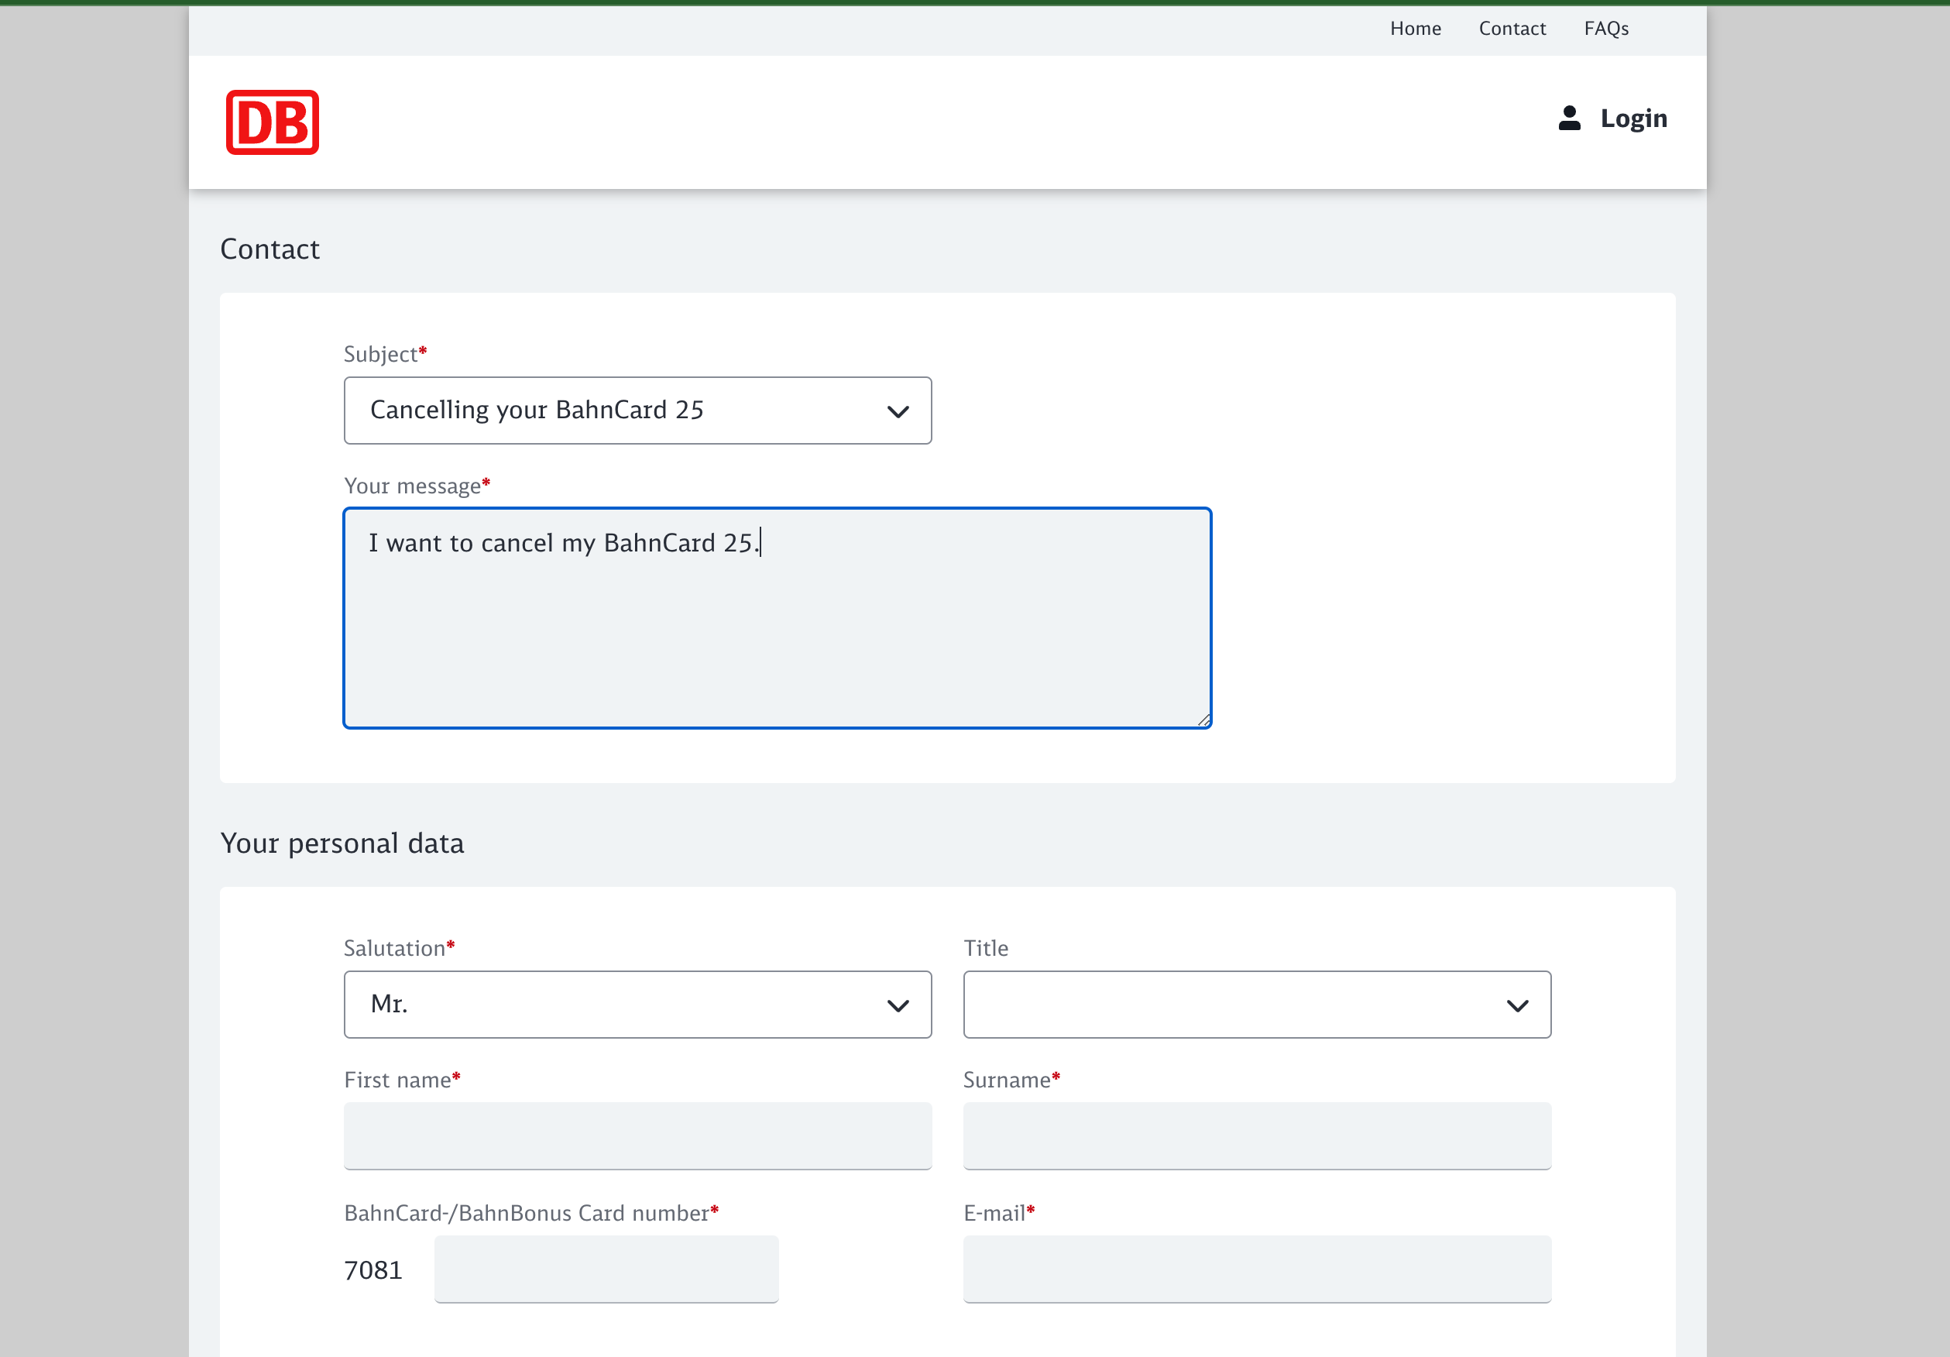Click the E-mail field label
The height and width of the screenshot is (1357, 1950).
(x=999, y=1214)
